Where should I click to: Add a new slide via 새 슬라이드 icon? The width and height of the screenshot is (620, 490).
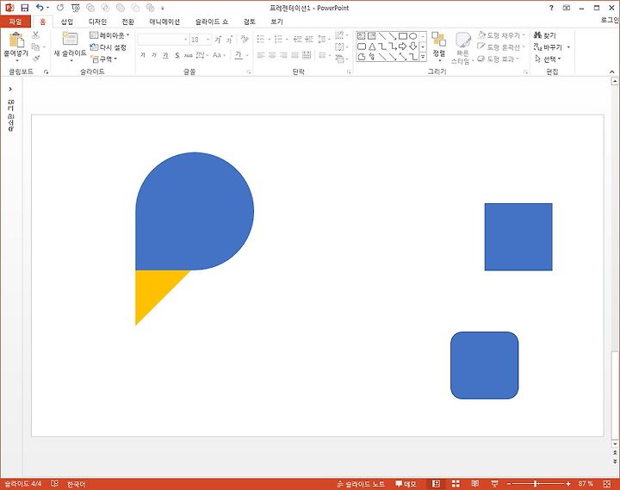click(70, 39)
